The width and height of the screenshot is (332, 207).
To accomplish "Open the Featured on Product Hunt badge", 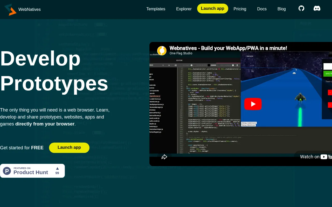I will pyautogui.click(x=32, y=171).
